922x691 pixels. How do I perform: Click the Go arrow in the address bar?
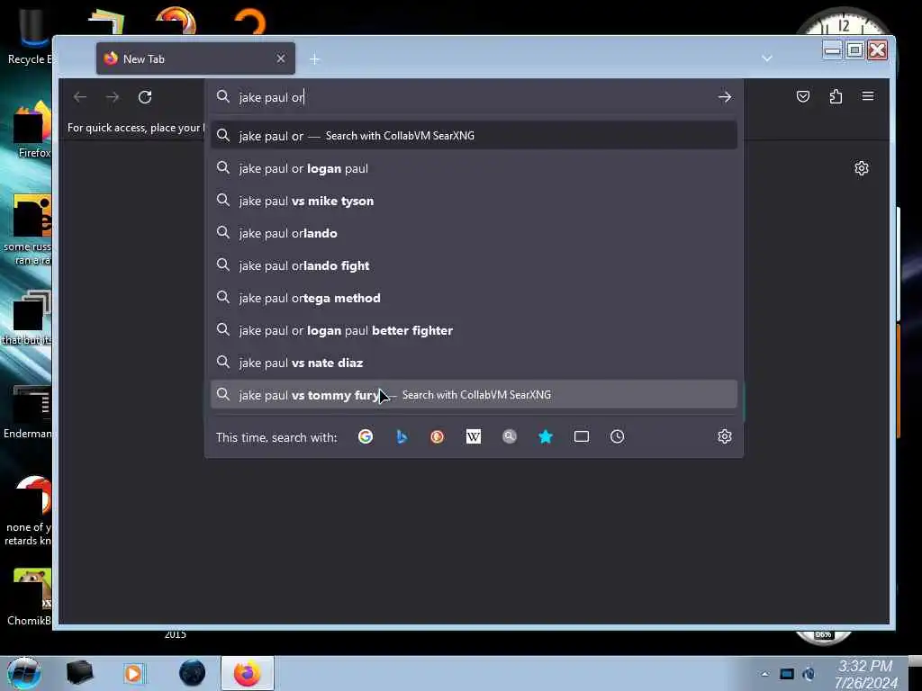pos(725,97)
